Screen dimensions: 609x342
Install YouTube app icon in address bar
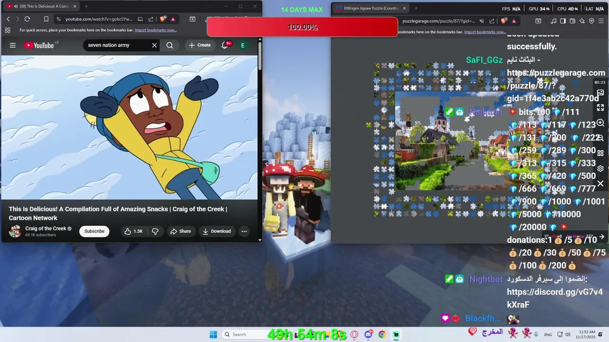140,19
